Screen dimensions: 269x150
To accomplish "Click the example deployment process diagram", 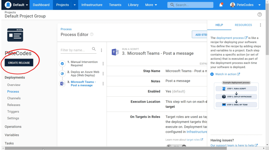I will (x=236, y=95).
